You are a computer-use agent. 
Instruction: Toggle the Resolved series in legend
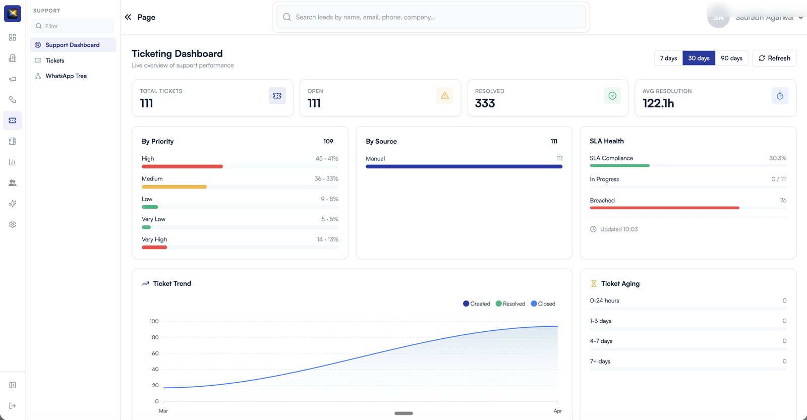click(x=510, y=304)
